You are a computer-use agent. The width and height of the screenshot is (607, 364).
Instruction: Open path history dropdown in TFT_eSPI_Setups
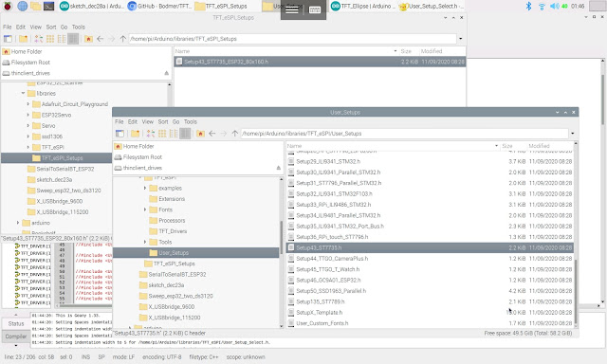pos(461,39)
